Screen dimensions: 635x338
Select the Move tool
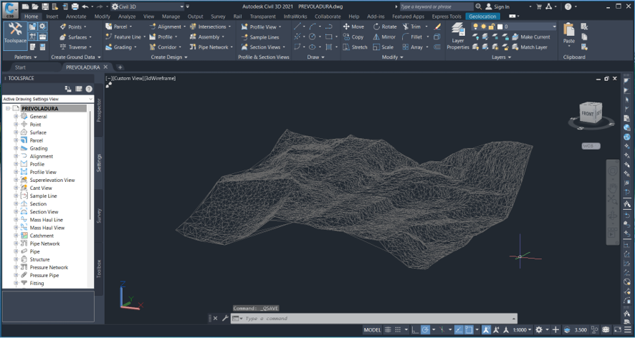coord(353,26)
